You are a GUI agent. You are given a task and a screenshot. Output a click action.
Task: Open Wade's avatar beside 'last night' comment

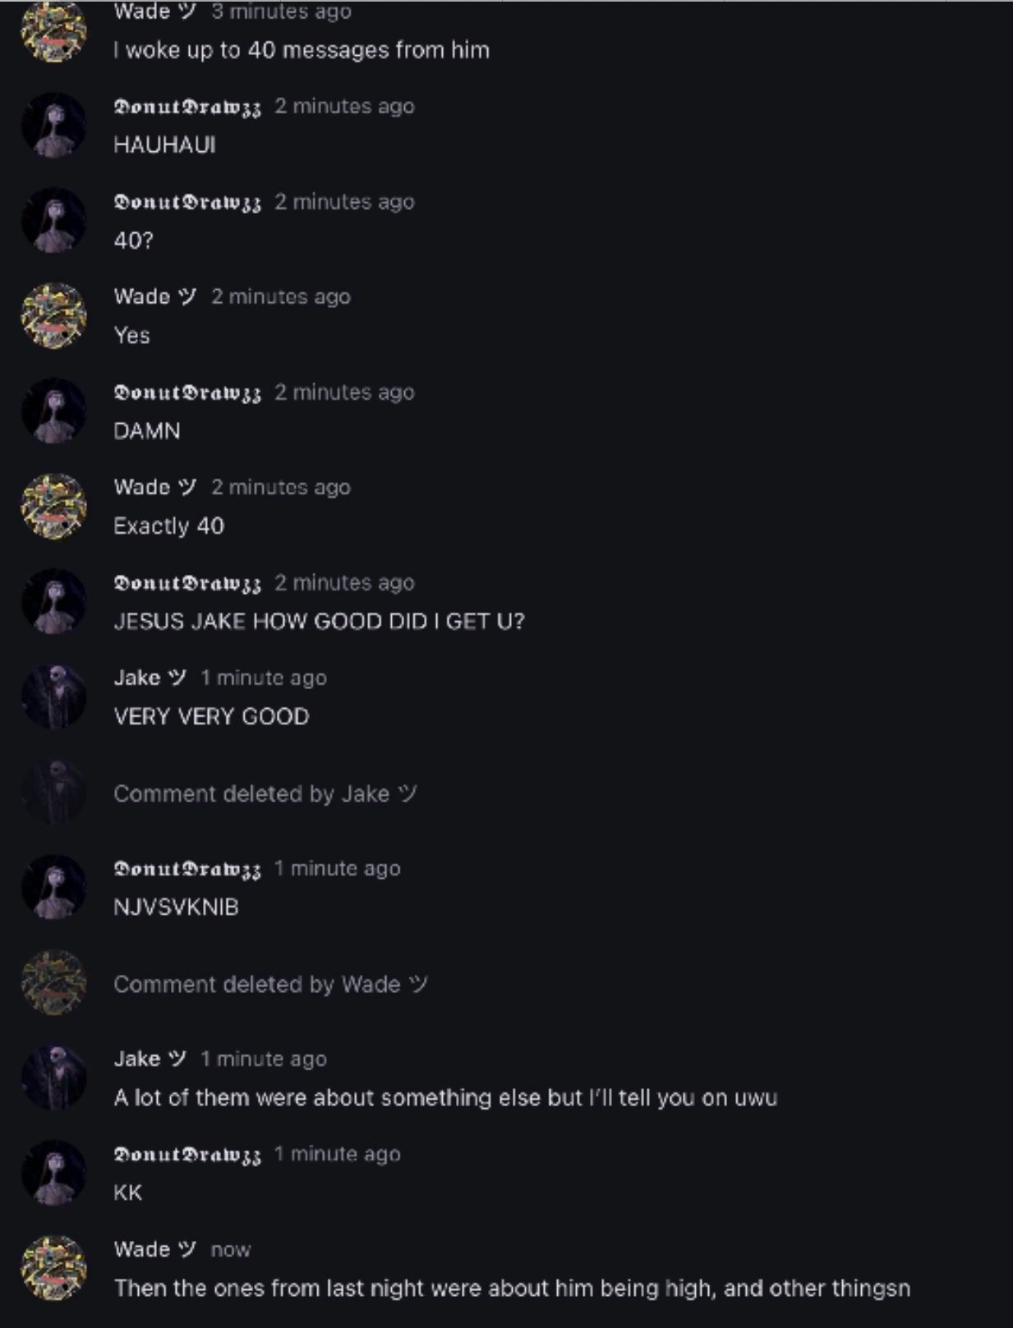point(53,1268)
